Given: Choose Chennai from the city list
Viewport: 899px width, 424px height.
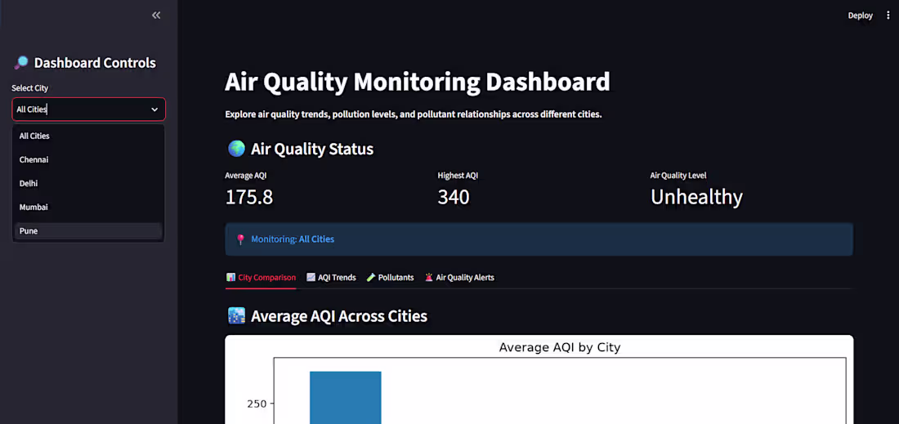Looking at the screenshot, I should (x=88, y=159).
